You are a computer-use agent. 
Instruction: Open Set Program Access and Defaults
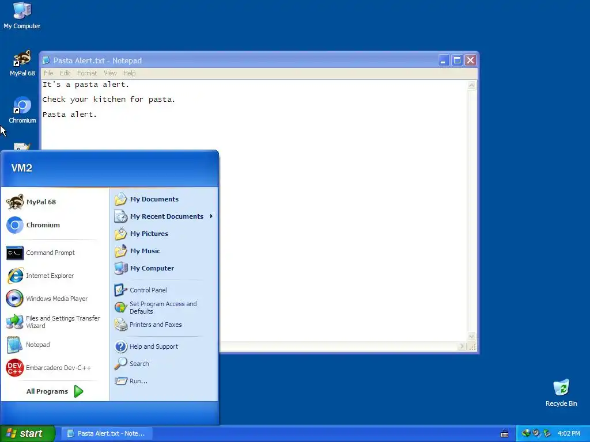tap(164, 308)
